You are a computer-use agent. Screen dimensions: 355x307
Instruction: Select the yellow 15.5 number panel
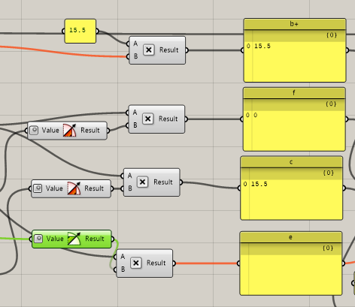pos(80,32)
